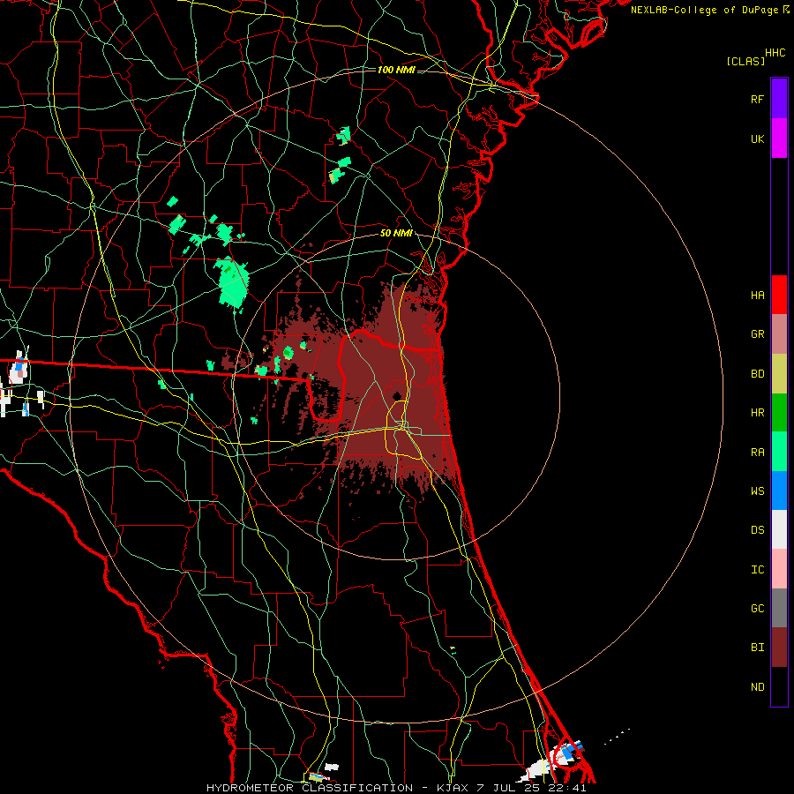This screenshot has height=794, width=794.
Task: Click the HR legend label
Action: tap(757, 413)
